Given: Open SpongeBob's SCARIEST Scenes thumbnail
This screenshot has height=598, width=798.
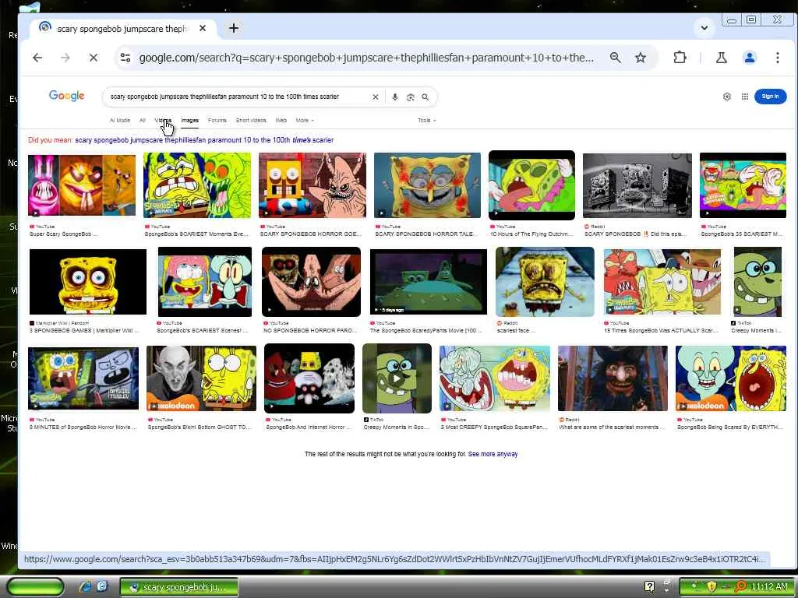Looking at the screenshot, I should (205, 282).
